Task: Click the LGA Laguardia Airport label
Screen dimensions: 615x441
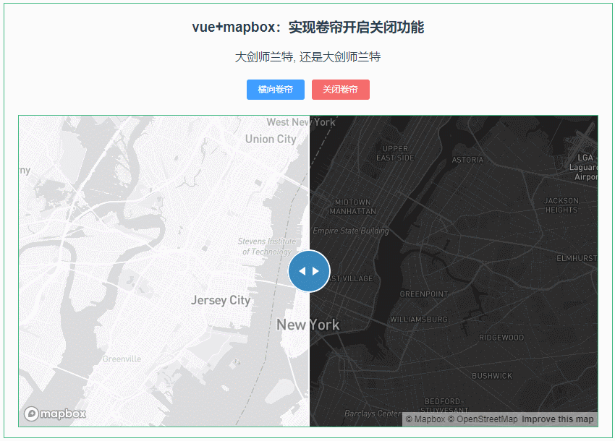Action: (584, 167)
